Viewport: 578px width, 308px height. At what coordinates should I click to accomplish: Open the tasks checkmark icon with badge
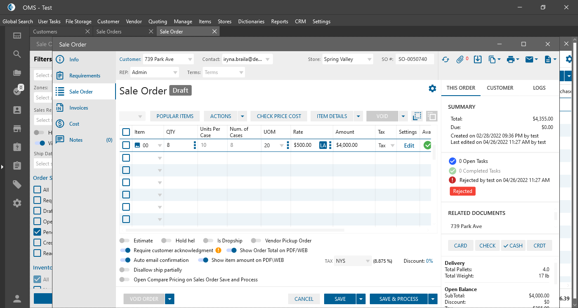point(17,91)
